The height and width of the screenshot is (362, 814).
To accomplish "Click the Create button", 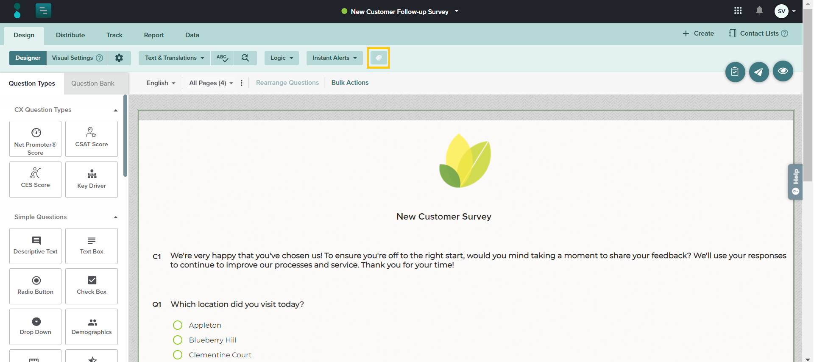I will click(698, 33).
